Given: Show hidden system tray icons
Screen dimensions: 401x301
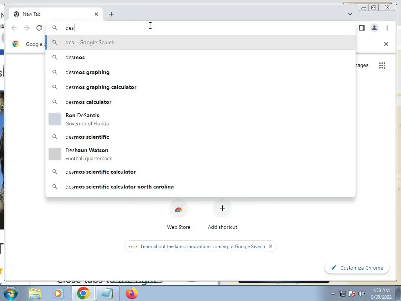Looking at the screenshot, I should (x=333, y=294).
